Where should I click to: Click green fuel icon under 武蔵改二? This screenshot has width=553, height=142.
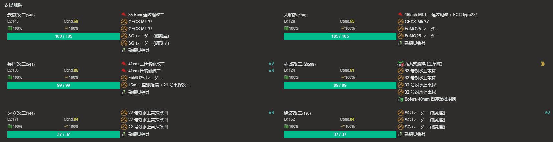click(x=10, y=28)
